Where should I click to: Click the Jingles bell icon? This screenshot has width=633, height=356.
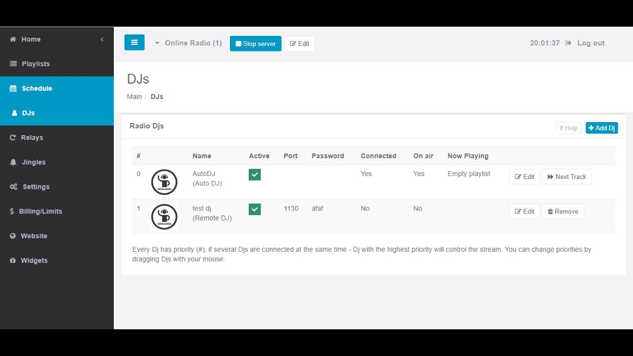13,162
